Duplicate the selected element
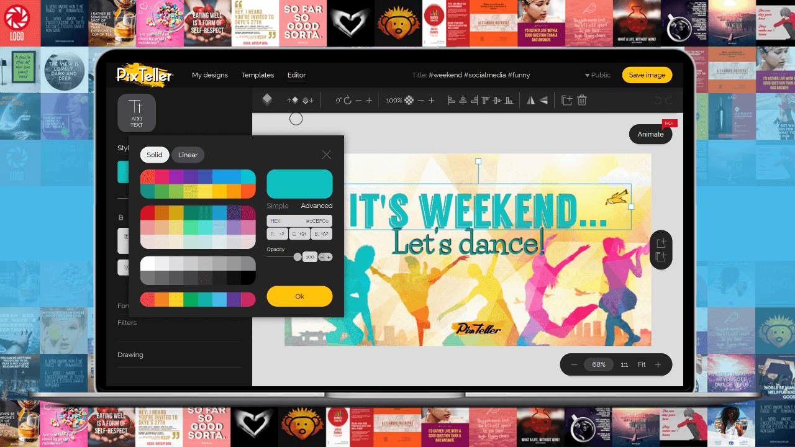 (566, 100)
